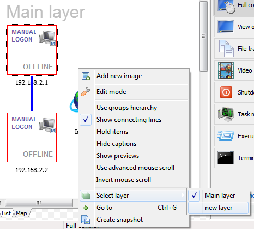
Task: Choose Go to menu entry
Action: point(134,208)
